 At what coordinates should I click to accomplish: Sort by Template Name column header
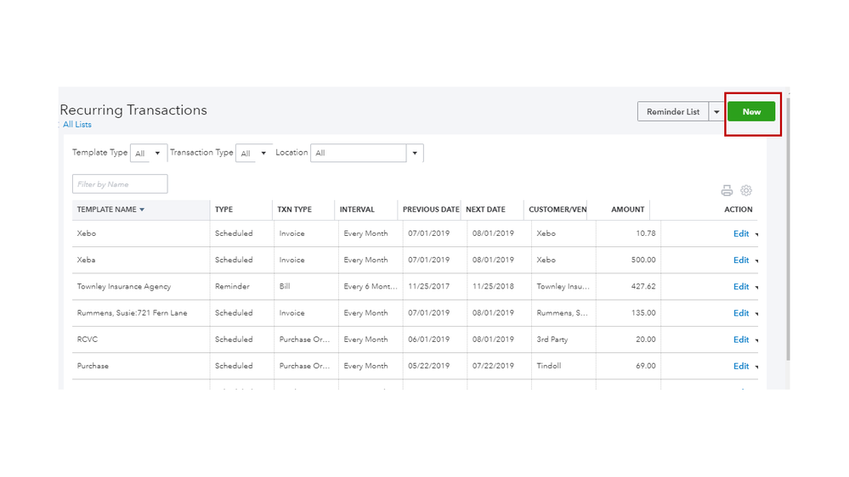click(110, 210)
